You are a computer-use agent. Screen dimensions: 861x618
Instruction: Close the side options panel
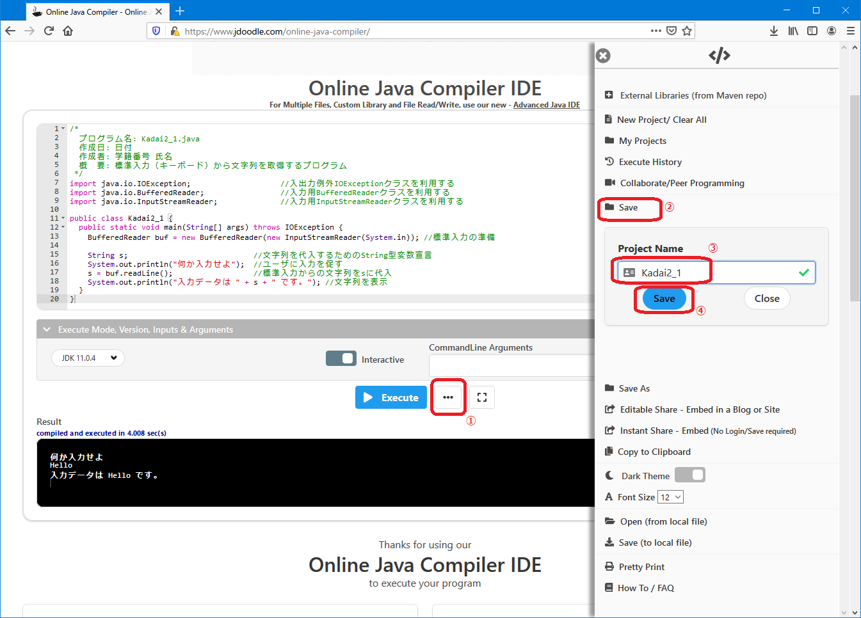coord(603,56)
